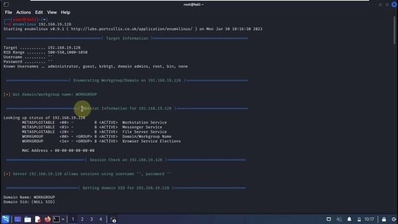Click the 'Messenger Service' row
The height and width of the screenshot is (224, 398).
[92, 127]
